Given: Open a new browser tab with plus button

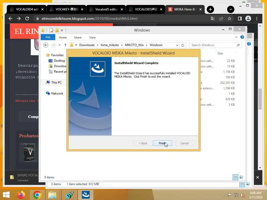Looking at the screenshot, I should click(x=210, y=9).
